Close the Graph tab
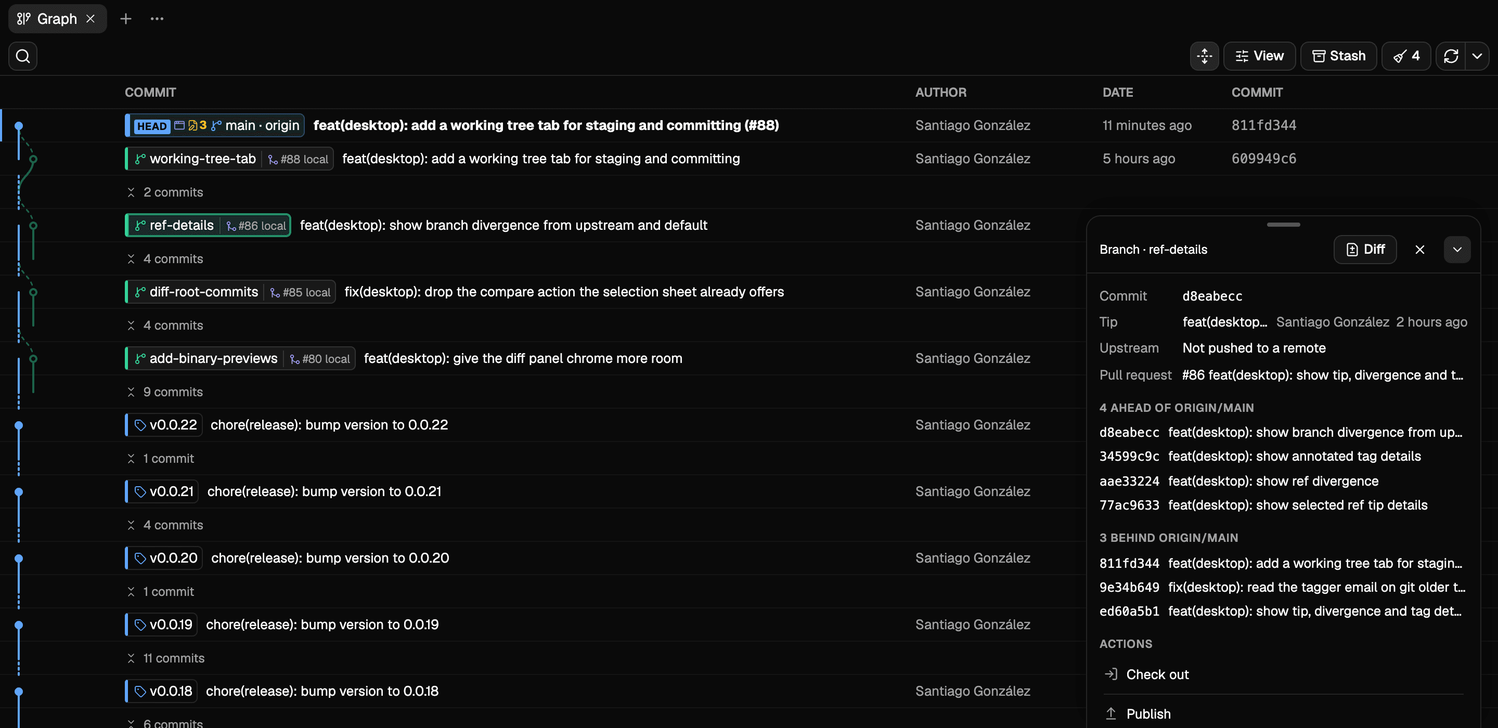The image size is (1498, 728). tap(91, 19)
